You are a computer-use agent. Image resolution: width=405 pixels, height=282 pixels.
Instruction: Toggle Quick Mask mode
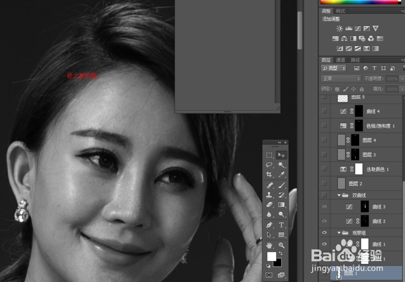click(x=269, y=275)
